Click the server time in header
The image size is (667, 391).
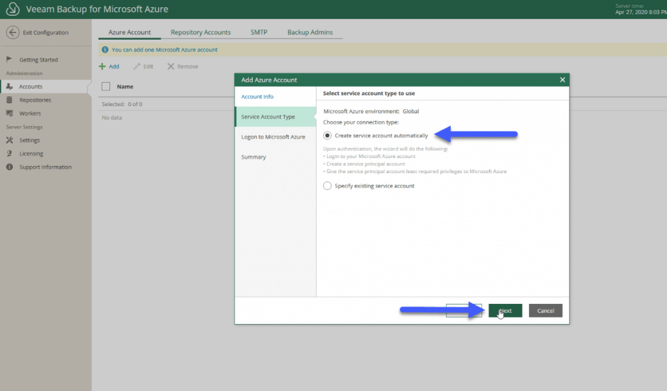(641, 12)
